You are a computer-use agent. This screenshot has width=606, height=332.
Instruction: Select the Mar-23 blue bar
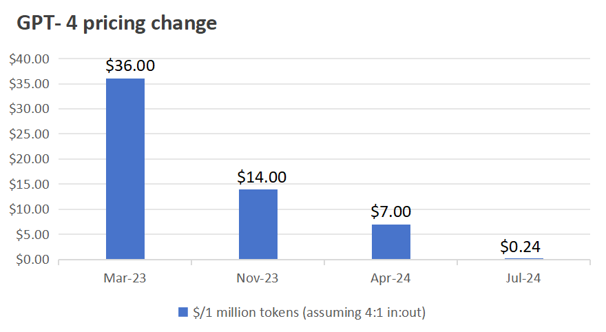[125, 169]
